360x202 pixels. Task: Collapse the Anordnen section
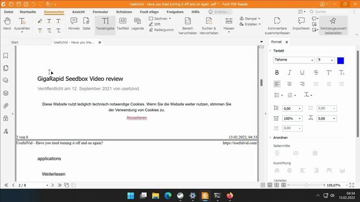(270, 137)
